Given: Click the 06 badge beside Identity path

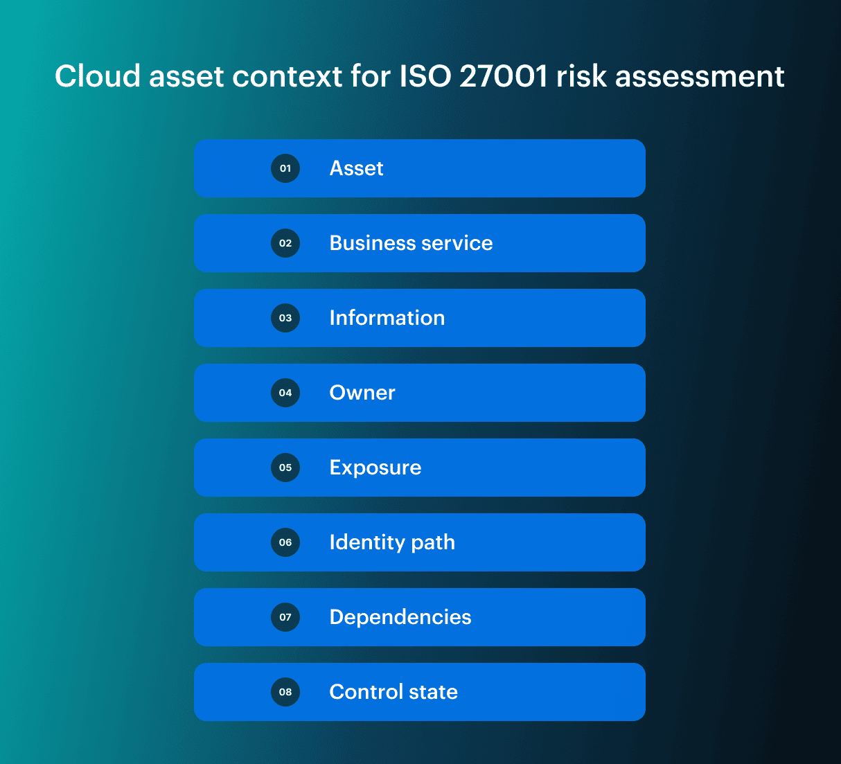Looking at the screenshot, I should [x=285, y=542].
